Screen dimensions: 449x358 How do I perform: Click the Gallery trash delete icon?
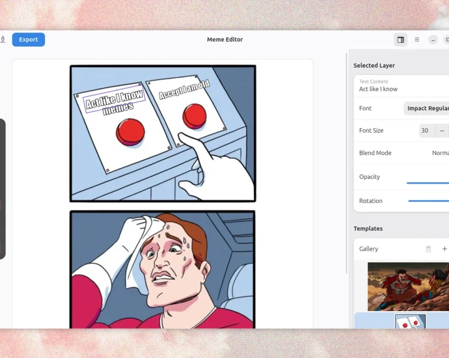[x=428, y=249]
